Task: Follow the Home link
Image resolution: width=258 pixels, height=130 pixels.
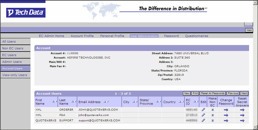Action: tap(249, 25)
